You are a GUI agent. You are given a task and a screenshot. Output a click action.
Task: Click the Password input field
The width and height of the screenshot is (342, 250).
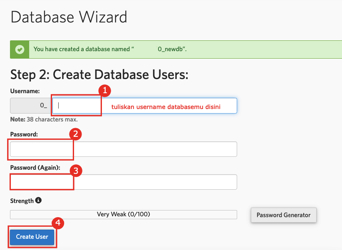click(x=124, y=149)
